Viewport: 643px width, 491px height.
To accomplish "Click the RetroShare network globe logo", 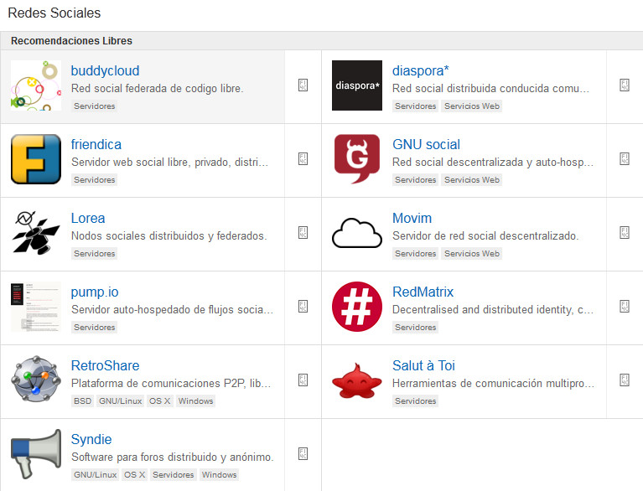I will pyautogui.click(x=36, y=380).
